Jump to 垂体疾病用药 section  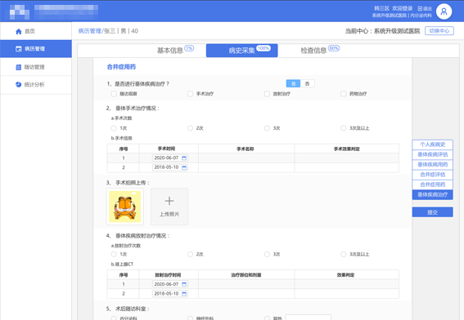pos(432,165)
